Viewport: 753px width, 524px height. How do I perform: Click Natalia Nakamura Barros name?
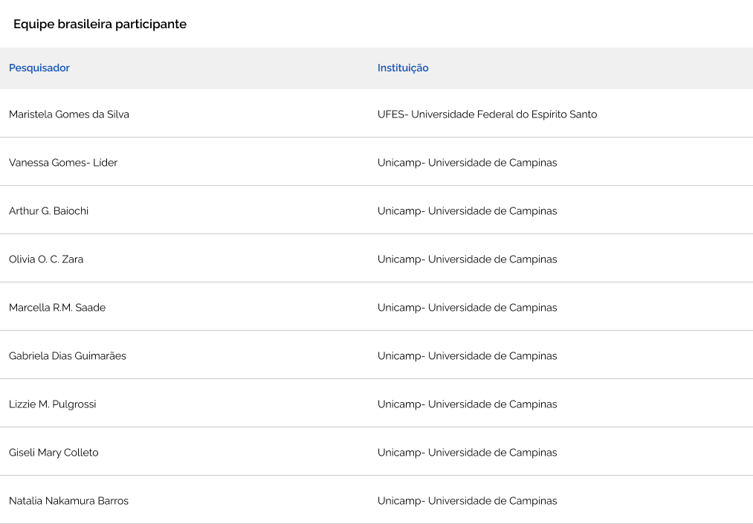point(68,501)
